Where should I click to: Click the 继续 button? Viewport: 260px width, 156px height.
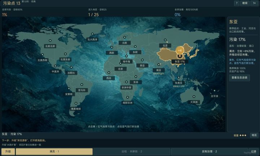[245, 3]
